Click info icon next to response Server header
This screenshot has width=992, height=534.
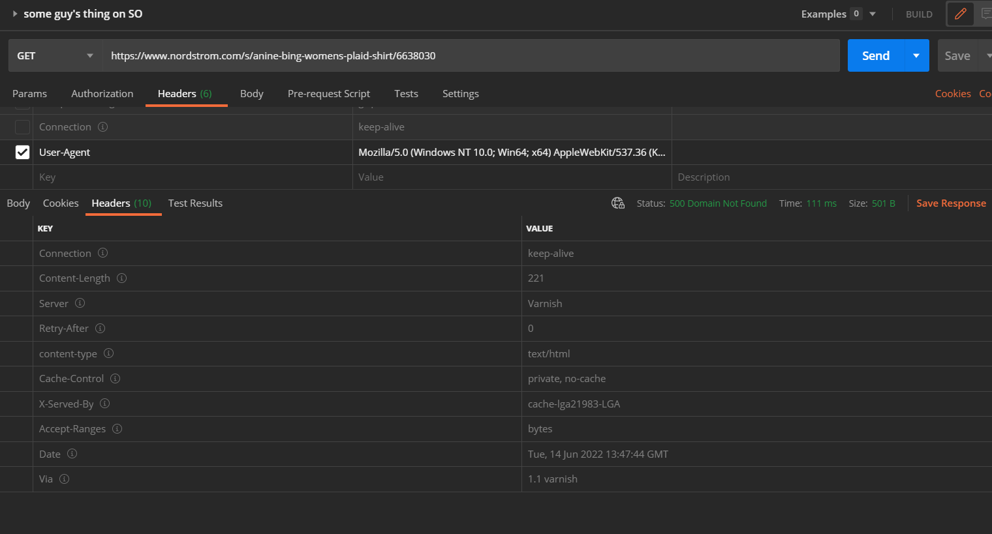[x=80, y=303]
